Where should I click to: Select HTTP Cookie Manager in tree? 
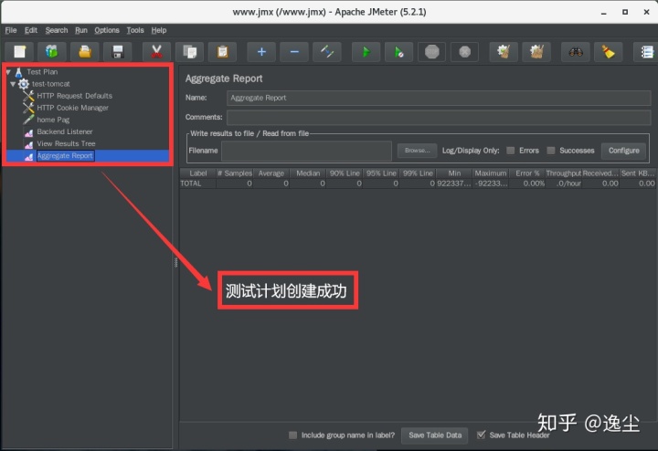72,108
